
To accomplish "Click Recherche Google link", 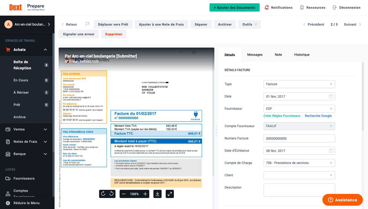I will [318, 116].
